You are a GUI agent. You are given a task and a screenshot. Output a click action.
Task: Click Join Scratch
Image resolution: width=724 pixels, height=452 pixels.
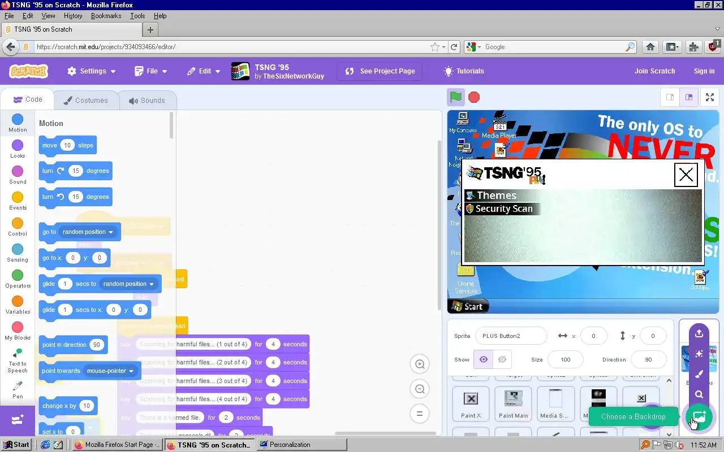point(654,71)
